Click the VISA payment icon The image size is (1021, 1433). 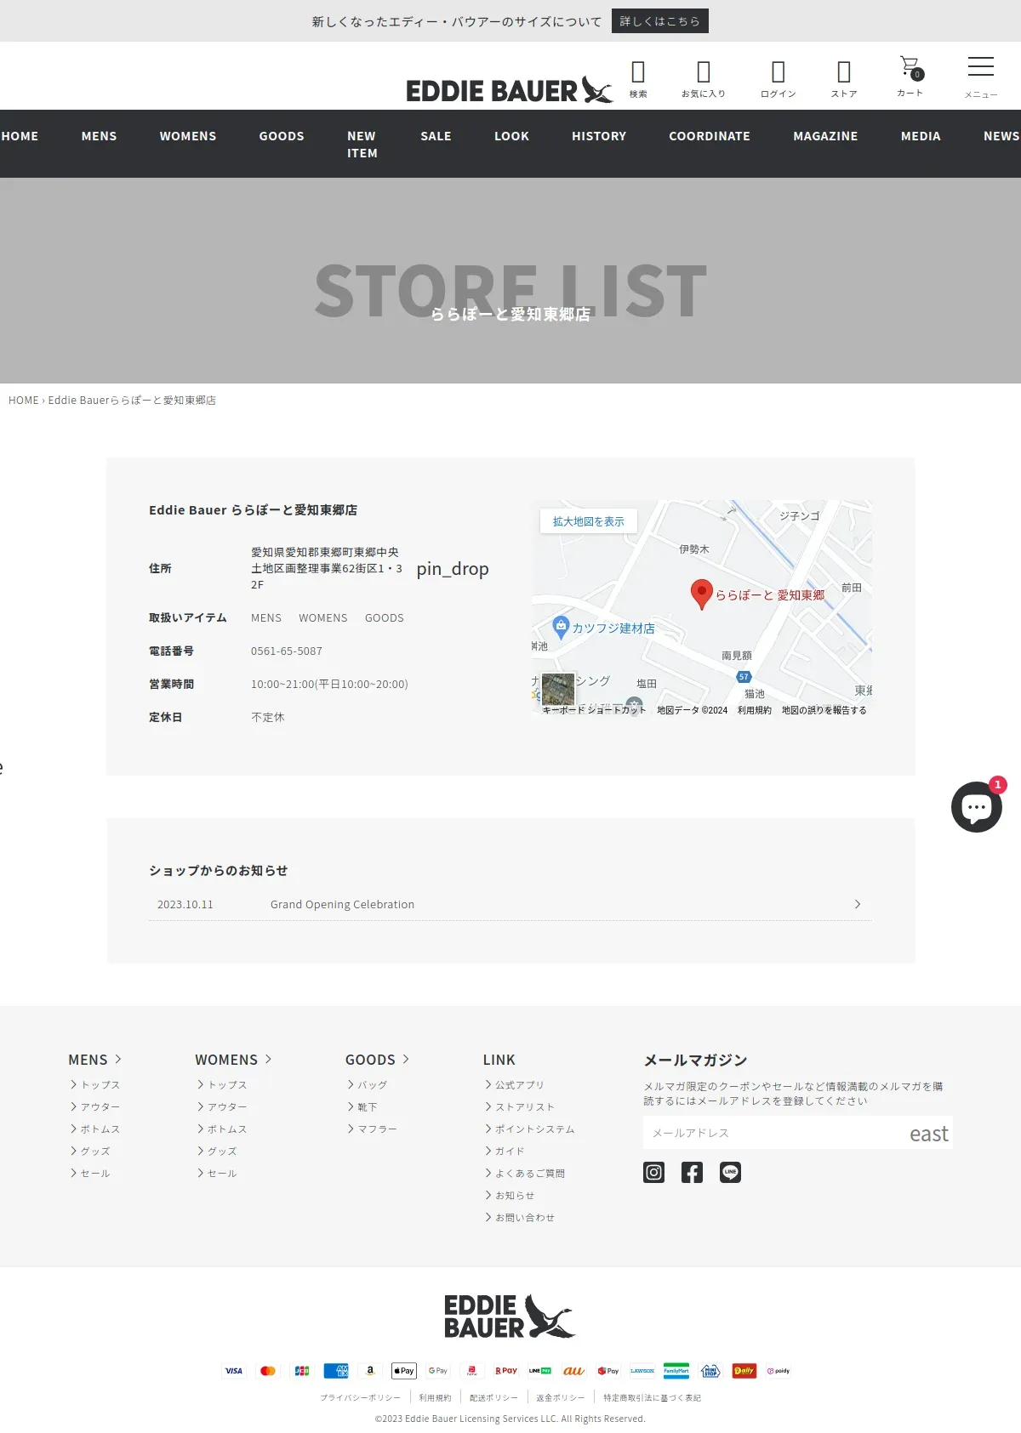[234, 1371]
